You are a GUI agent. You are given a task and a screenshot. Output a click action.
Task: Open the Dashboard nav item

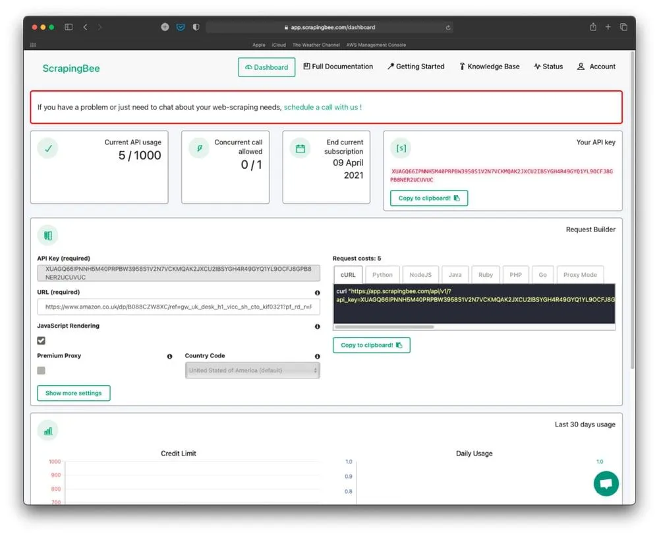[x=266, y=67]
